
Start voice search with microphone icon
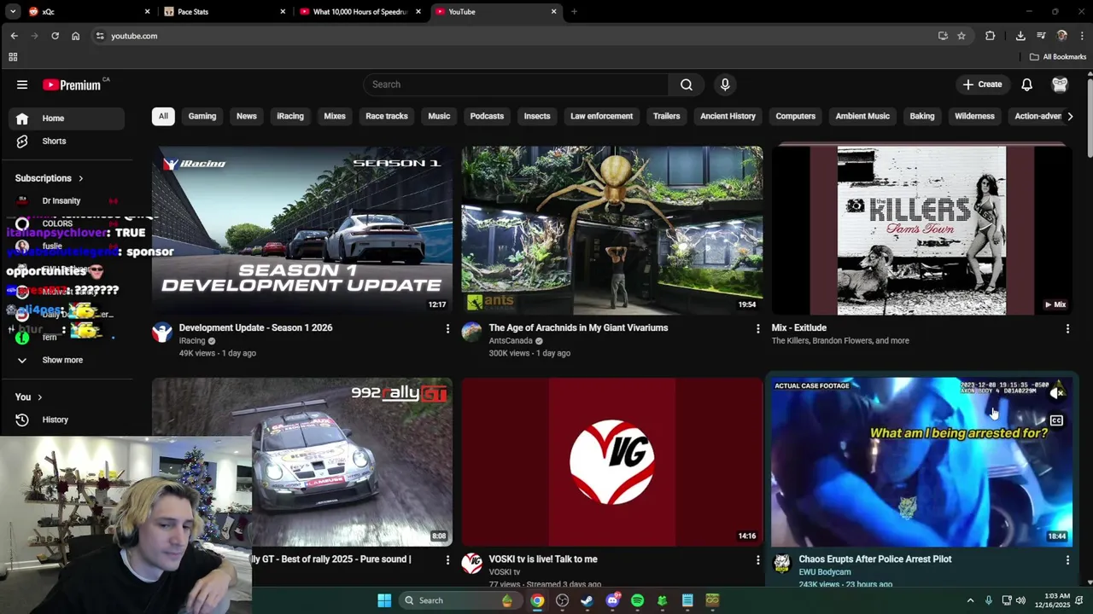click(725, 84)
